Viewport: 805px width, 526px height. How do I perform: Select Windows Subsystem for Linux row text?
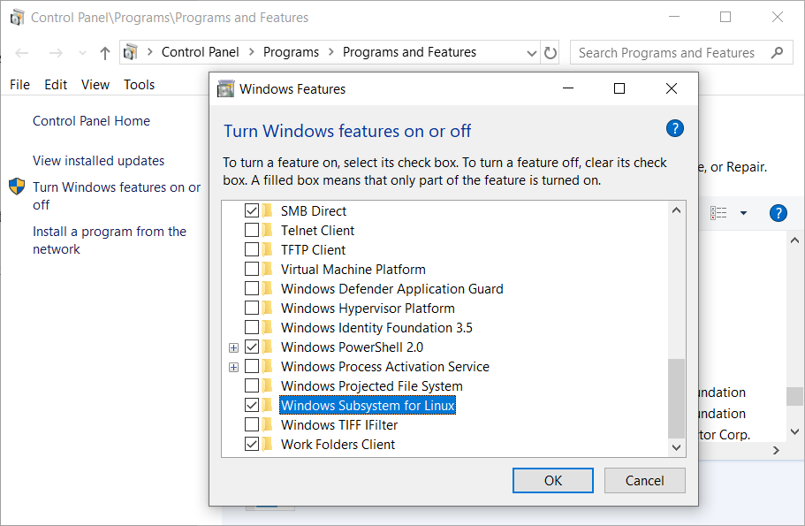click(x=368, y=405)
